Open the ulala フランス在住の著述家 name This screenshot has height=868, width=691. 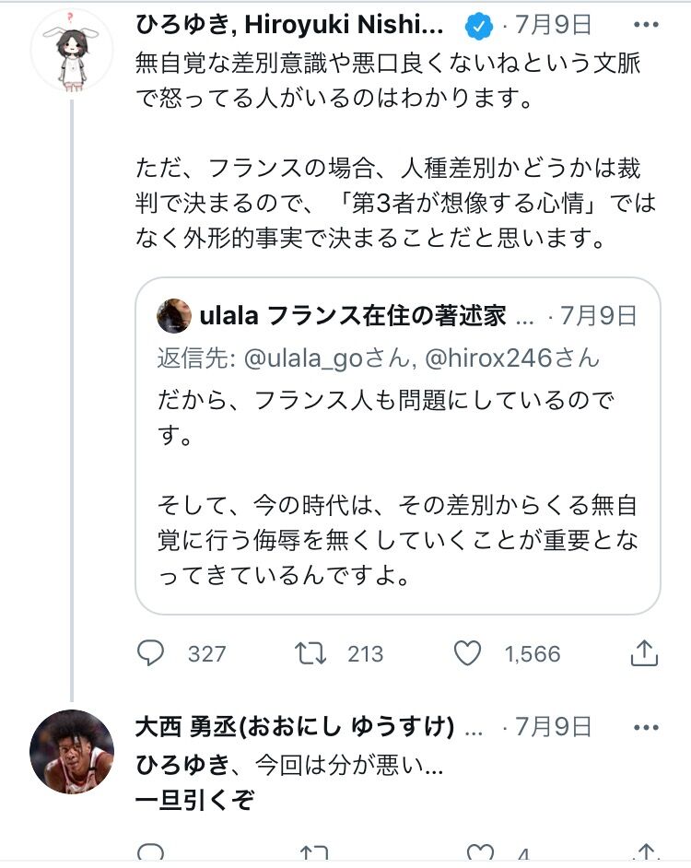pyautogui.click(x=353, y=316)
